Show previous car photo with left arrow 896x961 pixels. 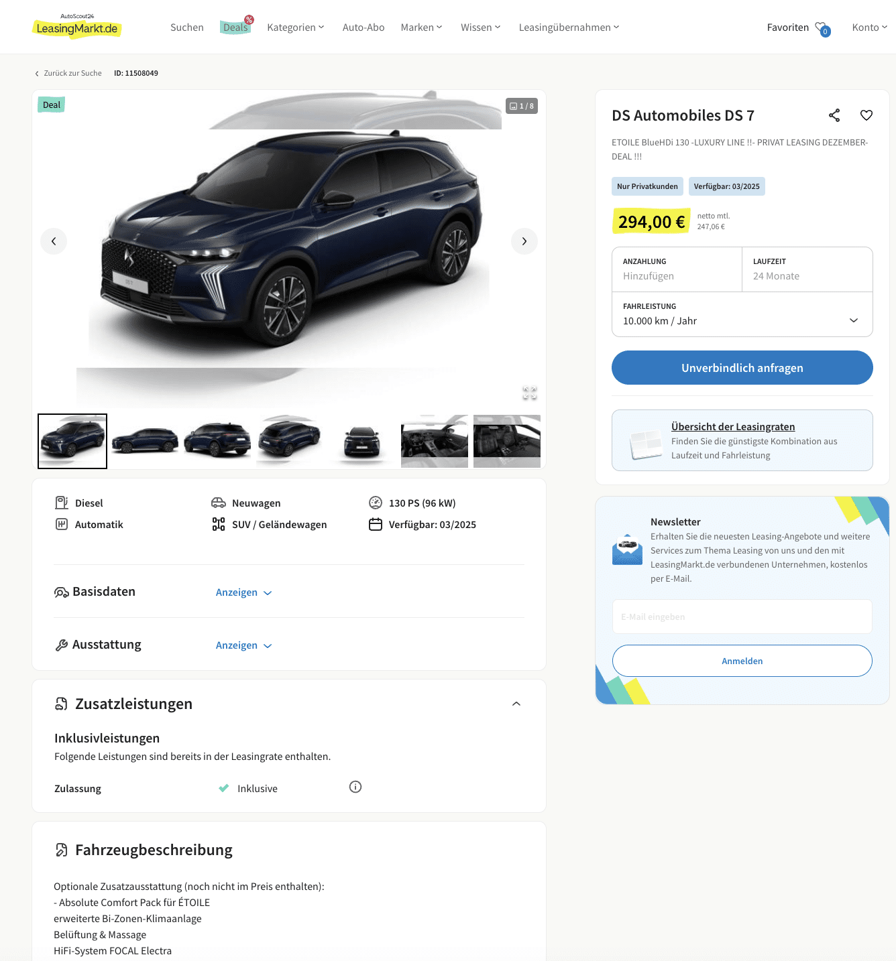[x=54, y=241]
